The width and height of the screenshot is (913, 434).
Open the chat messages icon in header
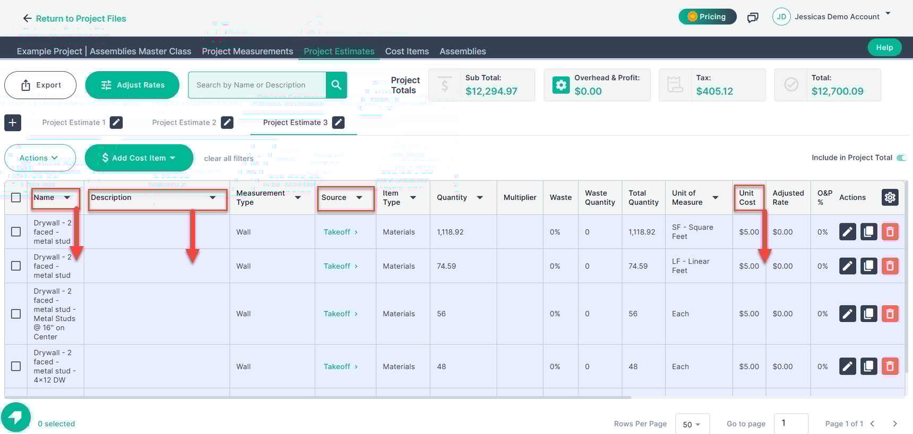[x=753, y=18]
